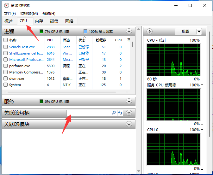Toggle the select-all checkbox beside 名称
The height and width of the screenshot is (175, 213).
(5, 40)
